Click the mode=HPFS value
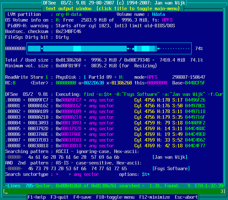This screenshot has height=200, width=228. [146, 77]
